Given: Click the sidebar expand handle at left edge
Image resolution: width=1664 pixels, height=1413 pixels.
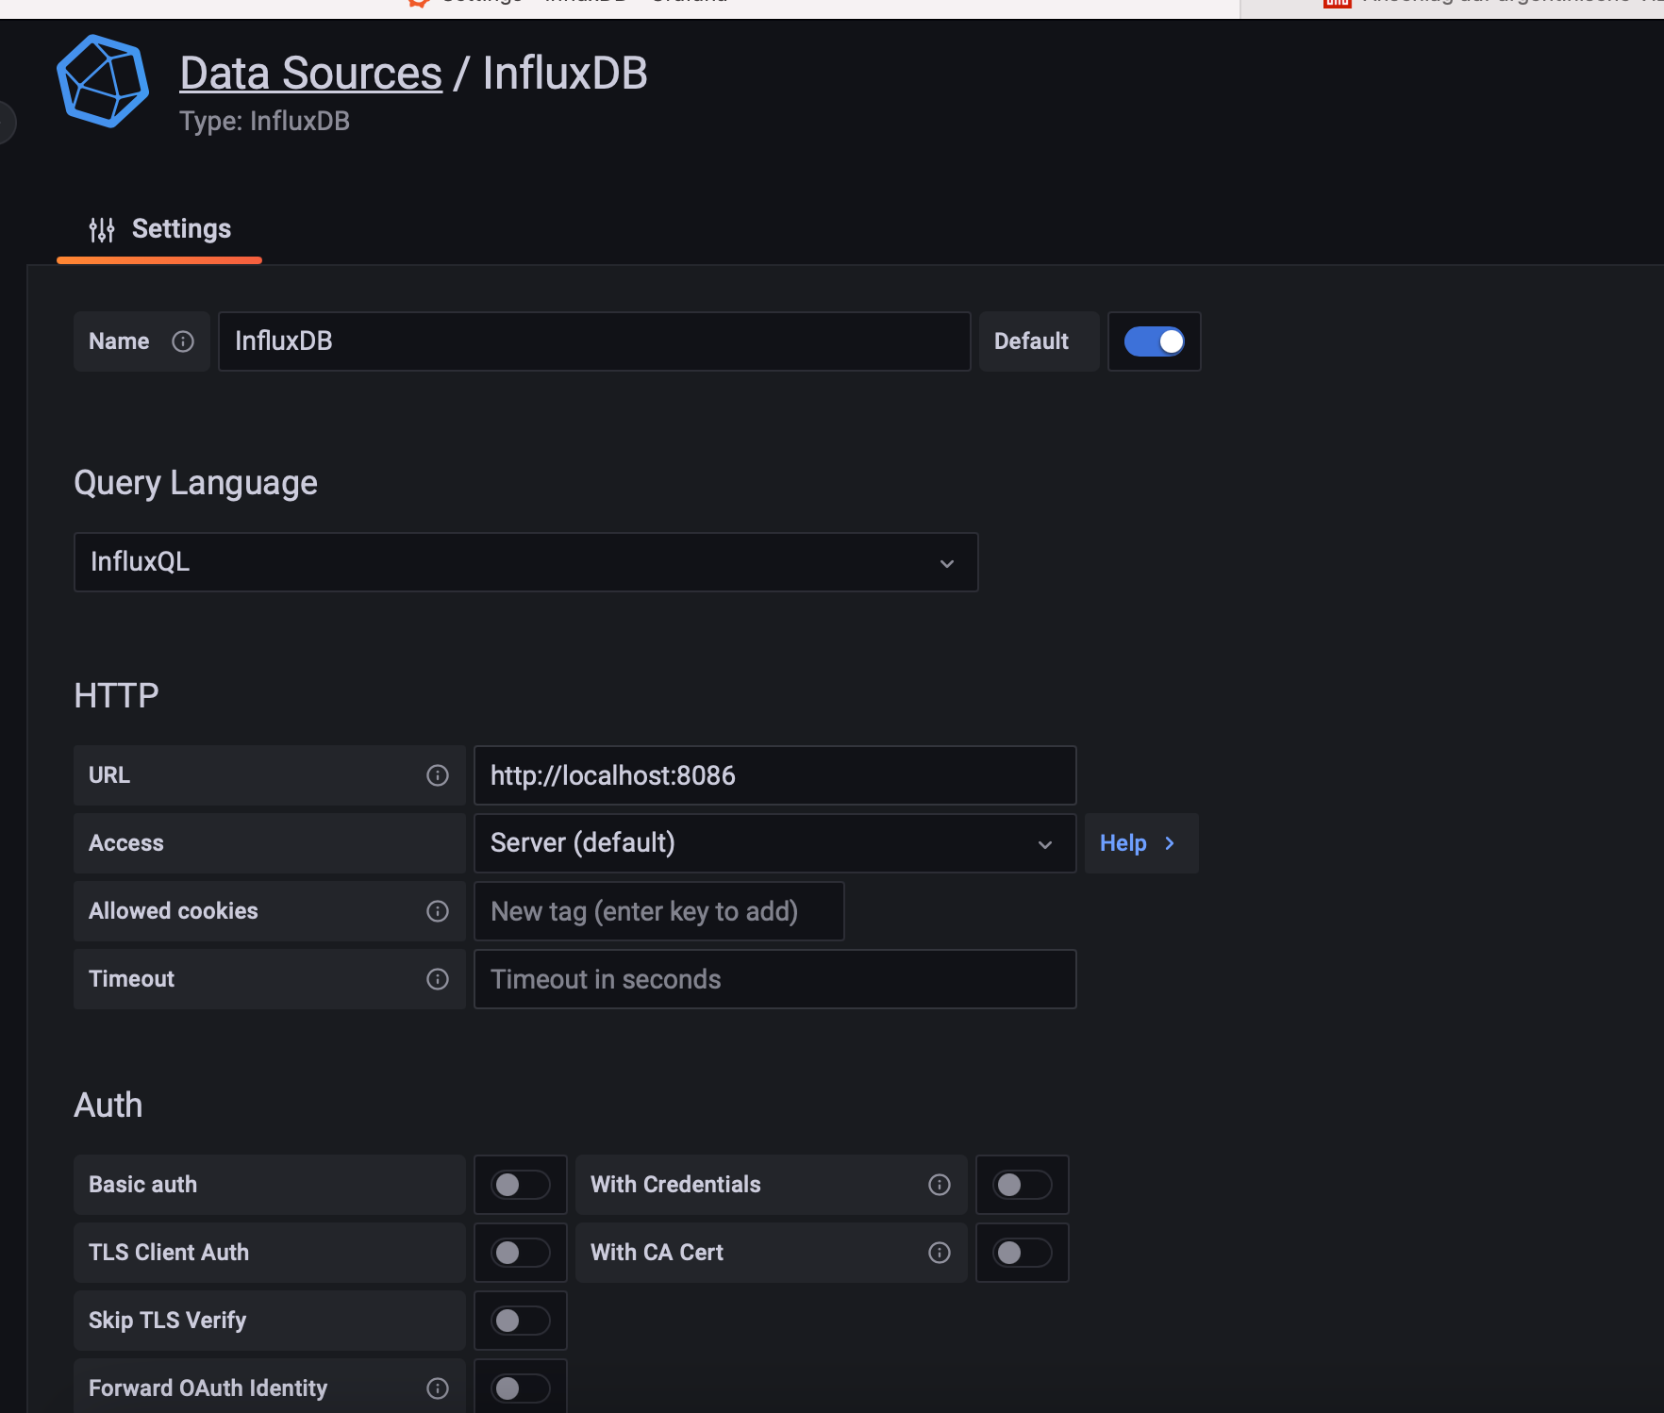Looking at the screenshot, I should pos(7,123).
